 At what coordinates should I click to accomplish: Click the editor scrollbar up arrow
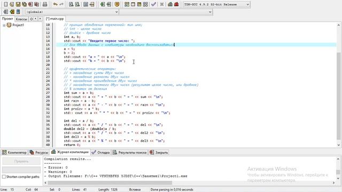[338, 25]
